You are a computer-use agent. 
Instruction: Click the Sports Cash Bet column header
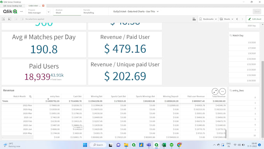click(118, 96)
